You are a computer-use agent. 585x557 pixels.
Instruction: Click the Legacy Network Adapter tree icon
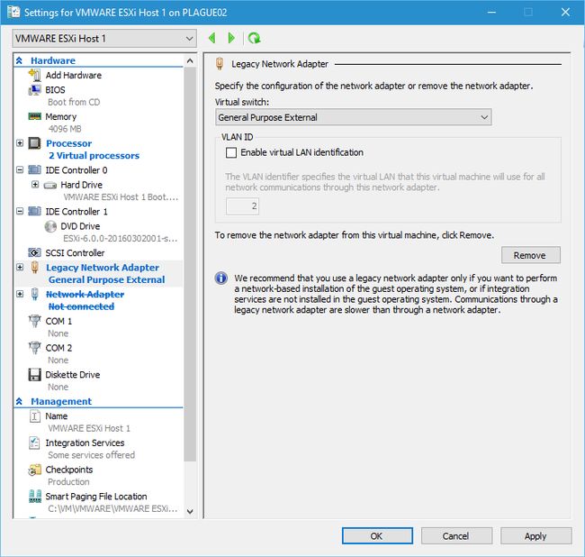[35, 267]
